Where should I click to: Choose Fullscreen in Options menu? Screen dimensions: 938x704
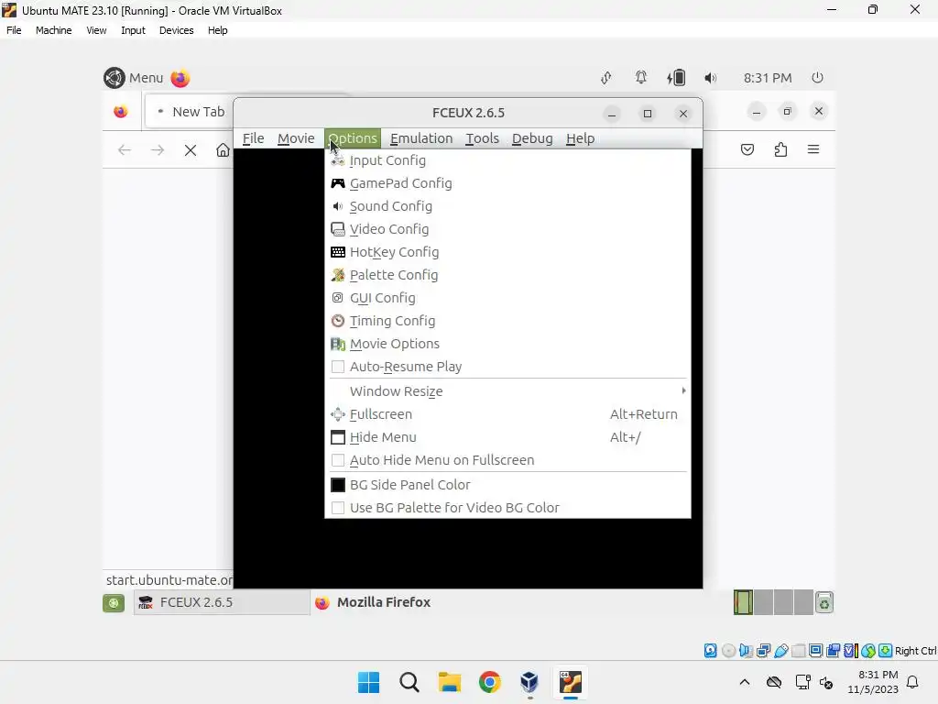[507, 414]
